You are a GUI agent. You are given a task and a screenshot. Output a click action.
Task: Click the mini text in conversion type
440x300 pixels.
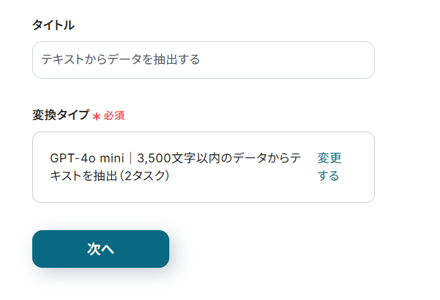click(x=111, y=158)
